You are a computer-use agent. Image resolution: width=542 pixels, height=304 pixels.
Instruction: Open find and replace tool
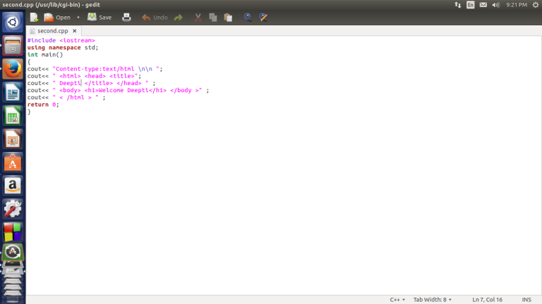pos(263,17)
